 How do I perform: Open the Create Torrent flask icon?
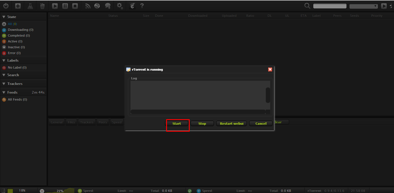30,6
